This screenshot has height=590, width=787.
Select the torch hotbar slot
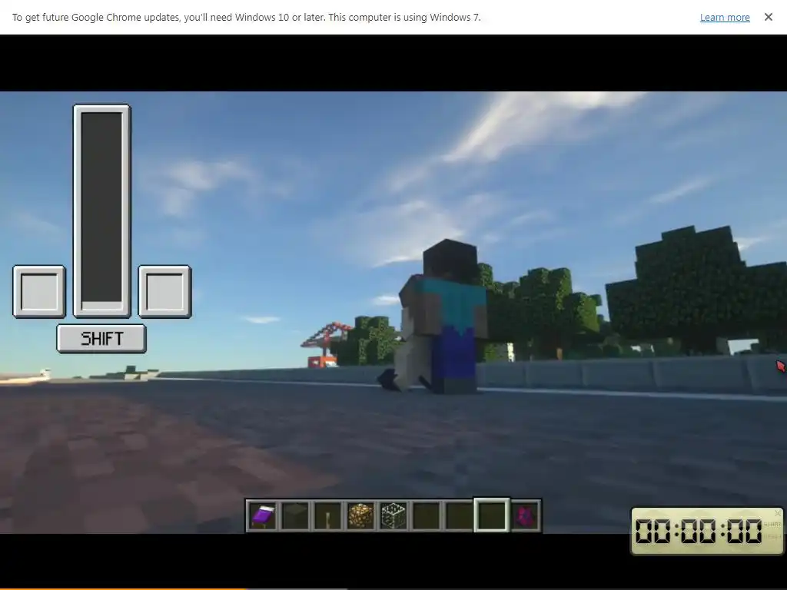pyautogui.click(x=327, y=515)
